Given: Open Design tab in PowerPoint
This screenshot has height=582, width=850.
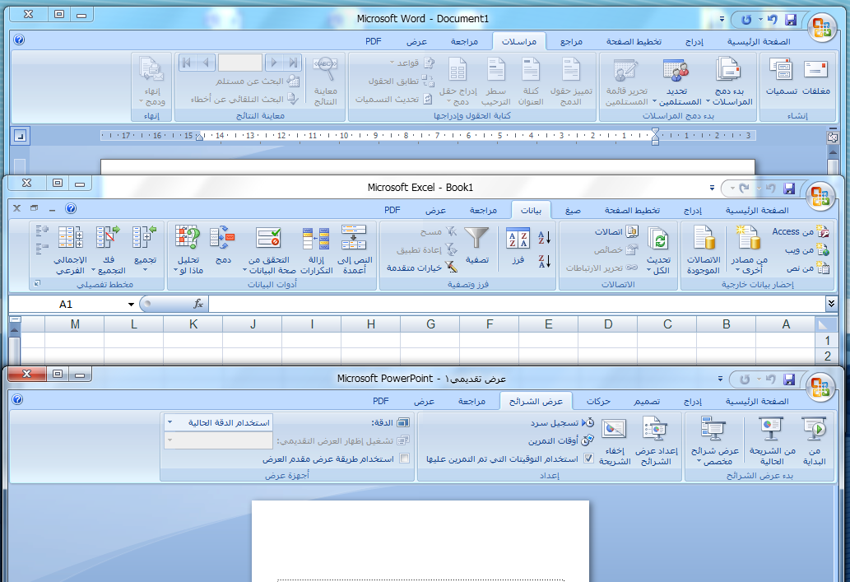Looking at the screenshot, I should coord(647,402).
